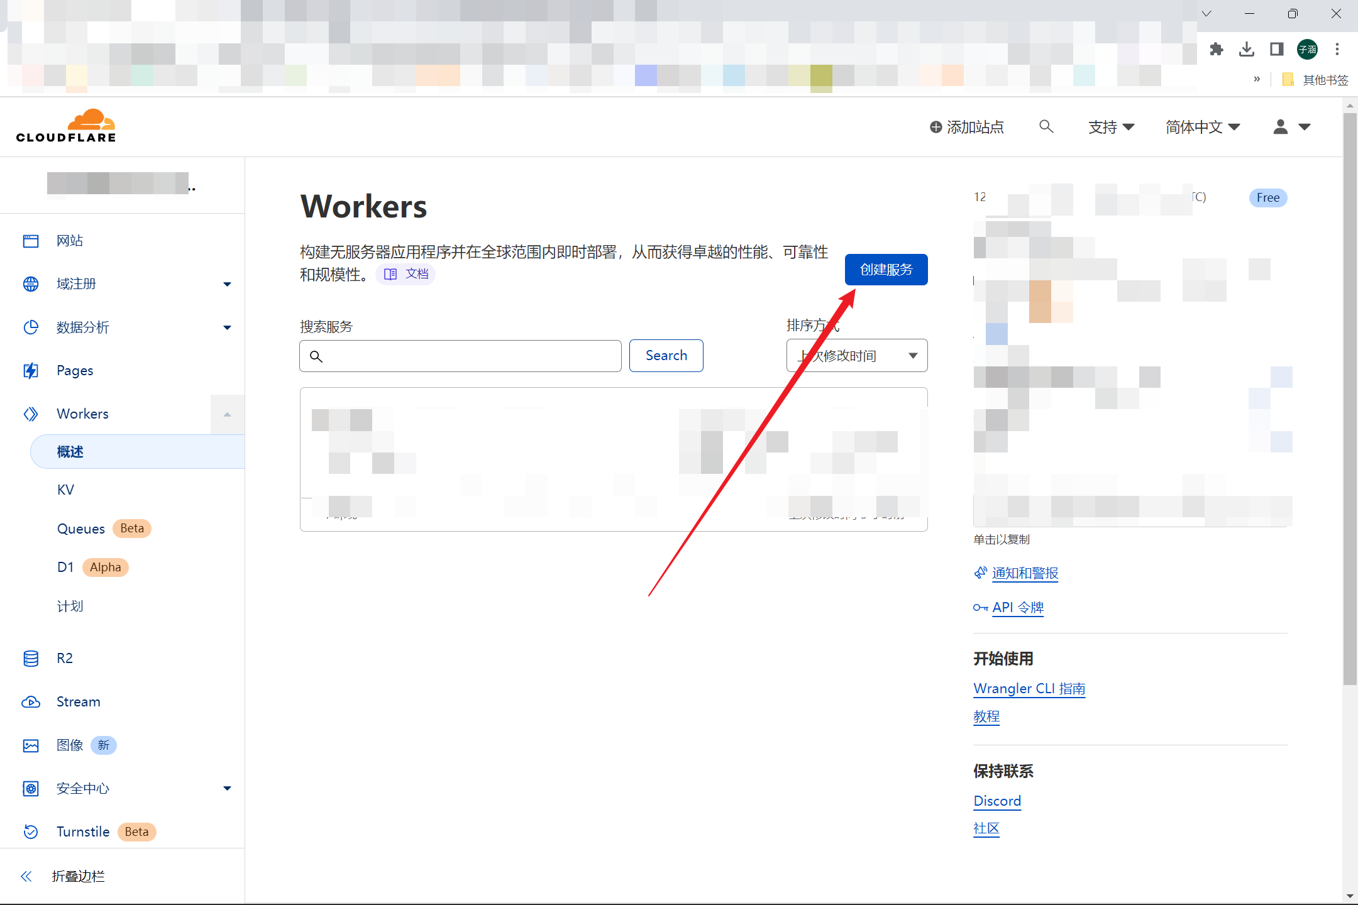
Task: Open the 通知和警报 link
Action: point(1025,573)
